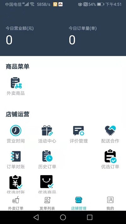The width and height of the screenshot is (126, 224).
Task: Tap today's order count 今日订单量
Action: click(x=72, y=40)
